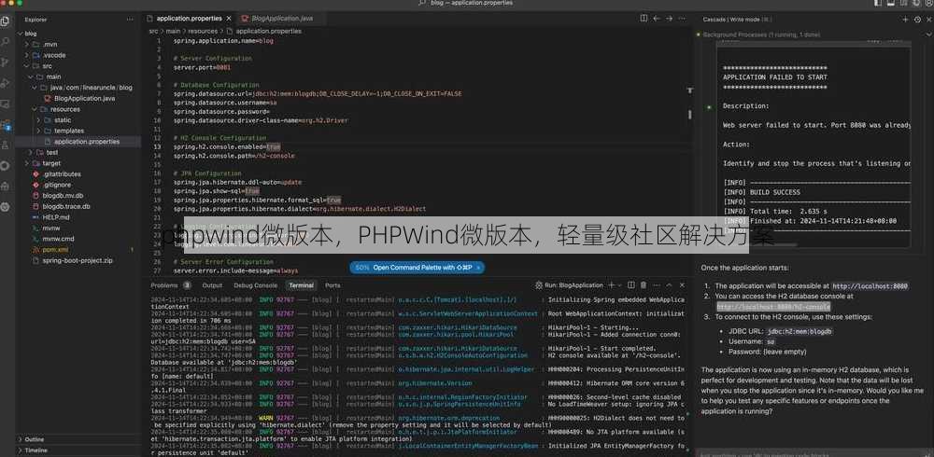Screen dimensions: 934x457
Task: Kill terminal with trash icon
Action: tap(644, 285)
